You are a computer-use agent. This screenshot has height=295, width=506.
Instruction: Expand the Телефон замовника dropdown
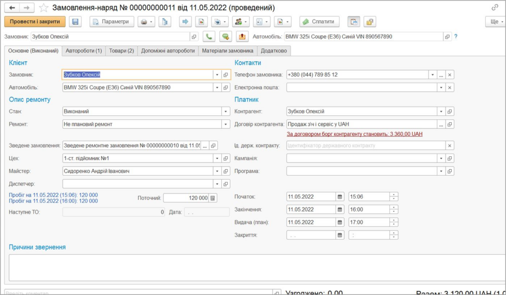(x=433, y=75)
